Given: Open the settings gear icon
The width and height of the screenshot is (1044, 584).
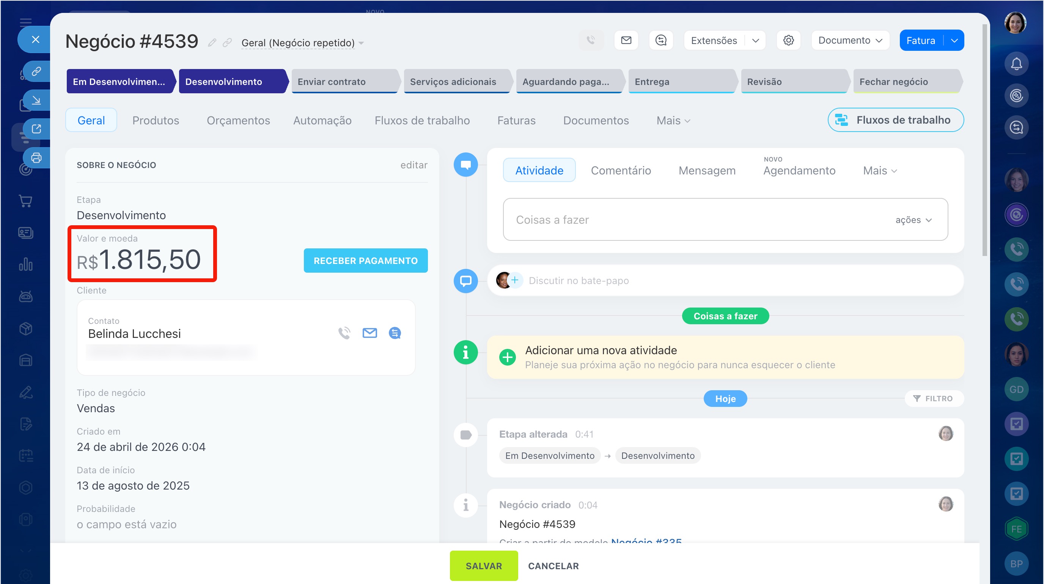Looking at the screenshot, I should [x=788, y=40].
